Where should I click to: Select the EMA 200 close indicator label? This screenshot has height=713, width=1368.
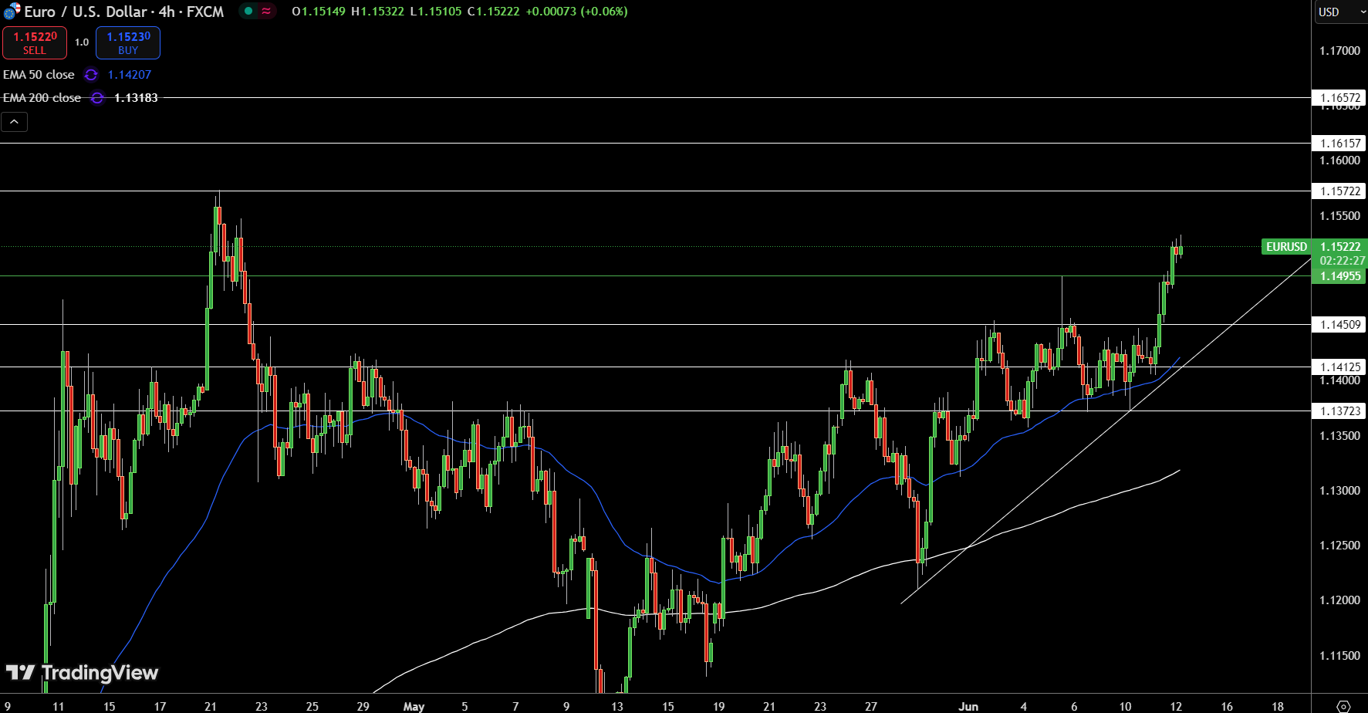coord(42,98)
